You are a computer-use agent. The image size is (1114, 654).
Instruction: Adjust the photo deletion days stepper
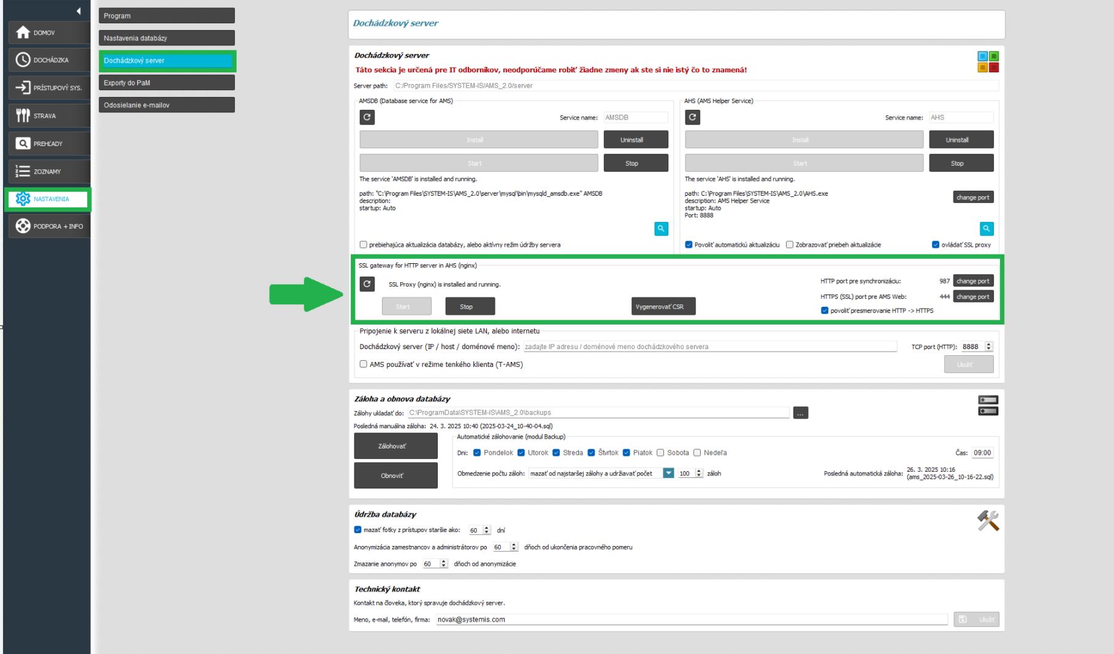point(487,530)
